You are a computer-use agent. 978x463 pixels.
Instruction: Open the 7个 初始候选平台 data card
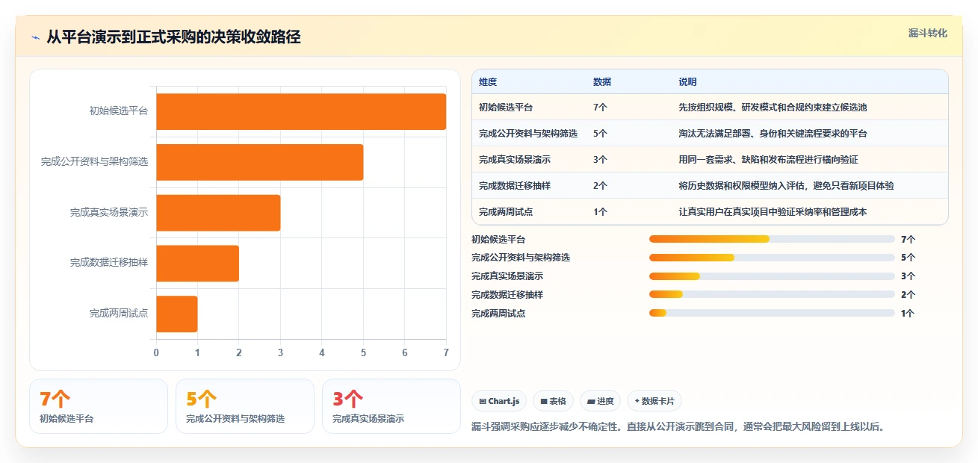coord(99,406)
